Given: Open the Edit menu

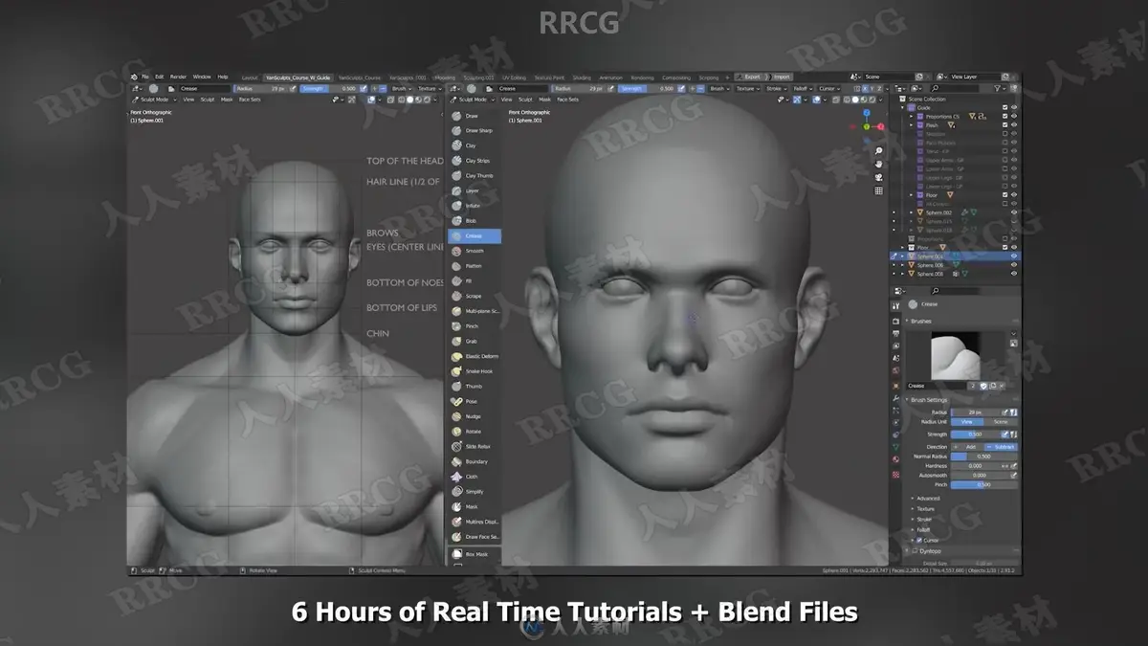Looking at the screenshot, I should point(160,77).
